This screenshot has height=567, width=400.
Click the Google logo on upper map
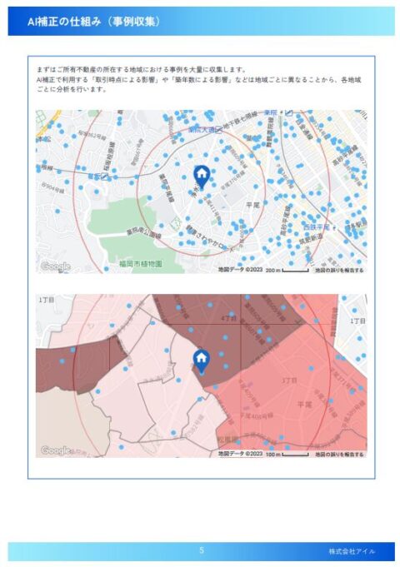(55, 267)
